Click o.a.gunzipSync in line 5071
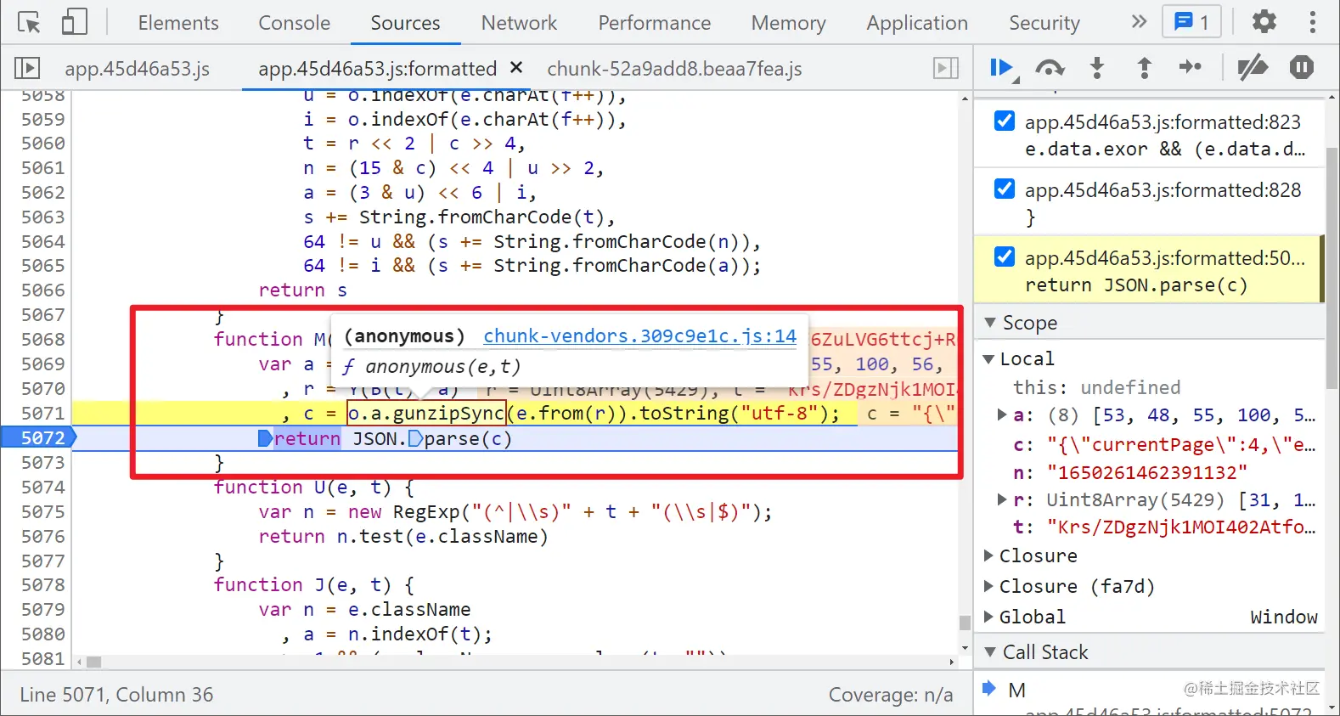Image resolution: width=1340 pixels, height=716 pixels. pos(426,414)
